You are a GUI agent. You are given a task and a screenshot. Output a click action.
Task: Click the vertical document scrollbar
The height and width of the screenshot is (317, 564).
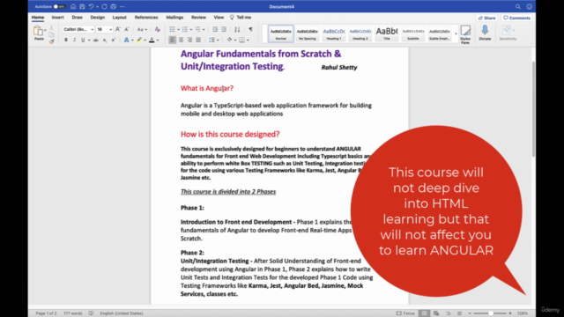[533, 109]
